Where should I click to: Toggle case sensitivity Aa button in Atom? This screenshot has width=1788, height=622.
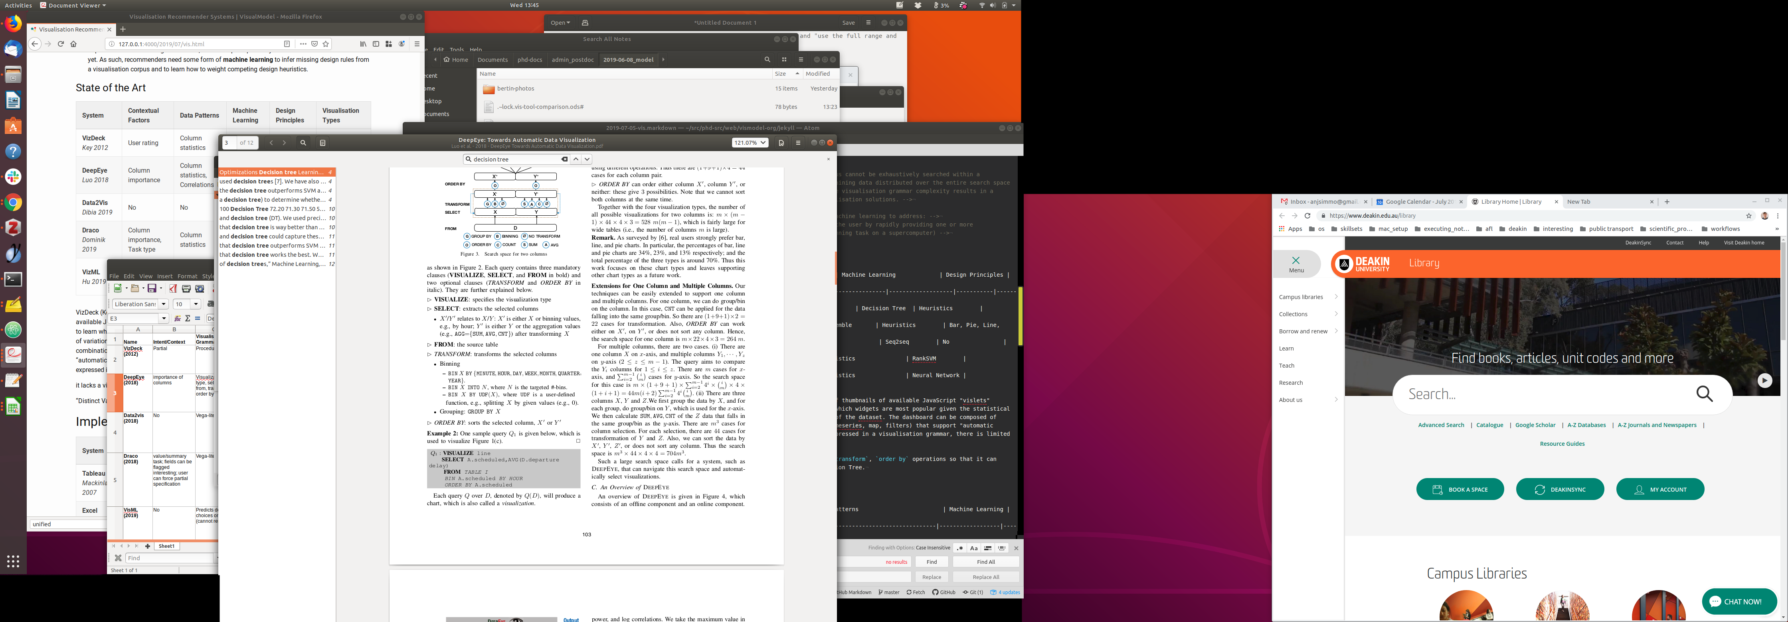(973, 548)
